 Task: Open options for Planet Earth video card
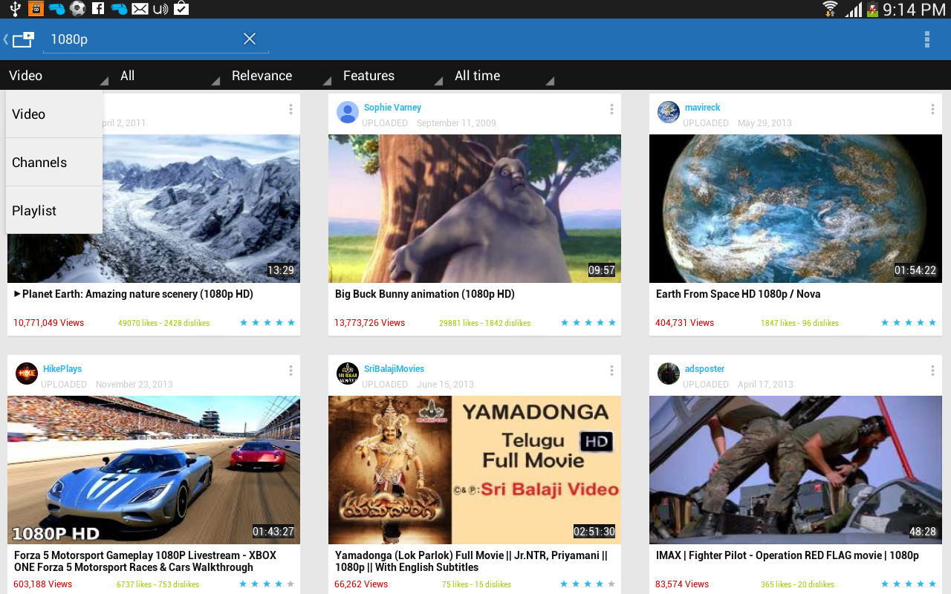point(291,109)
